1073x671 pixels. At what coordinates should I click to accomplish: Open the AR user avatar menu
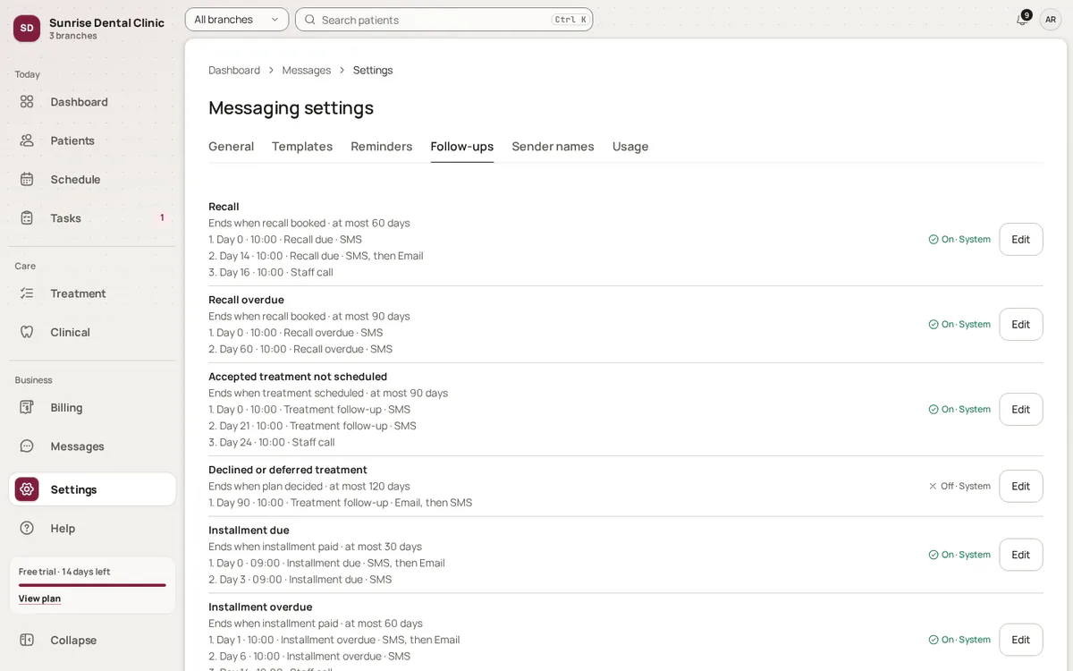[1051, 19]
